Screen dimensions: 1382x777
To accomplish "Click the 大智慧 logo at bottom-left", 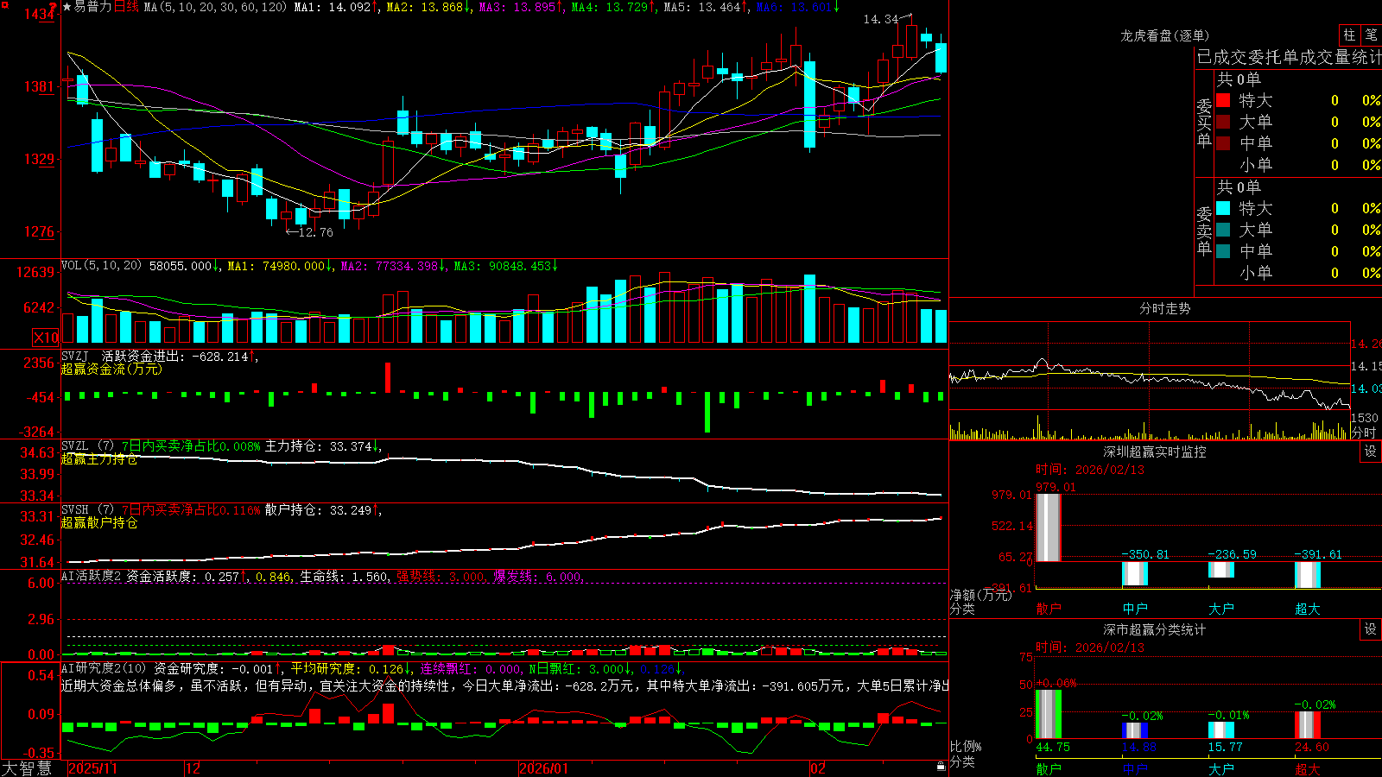I will (27, 768).
